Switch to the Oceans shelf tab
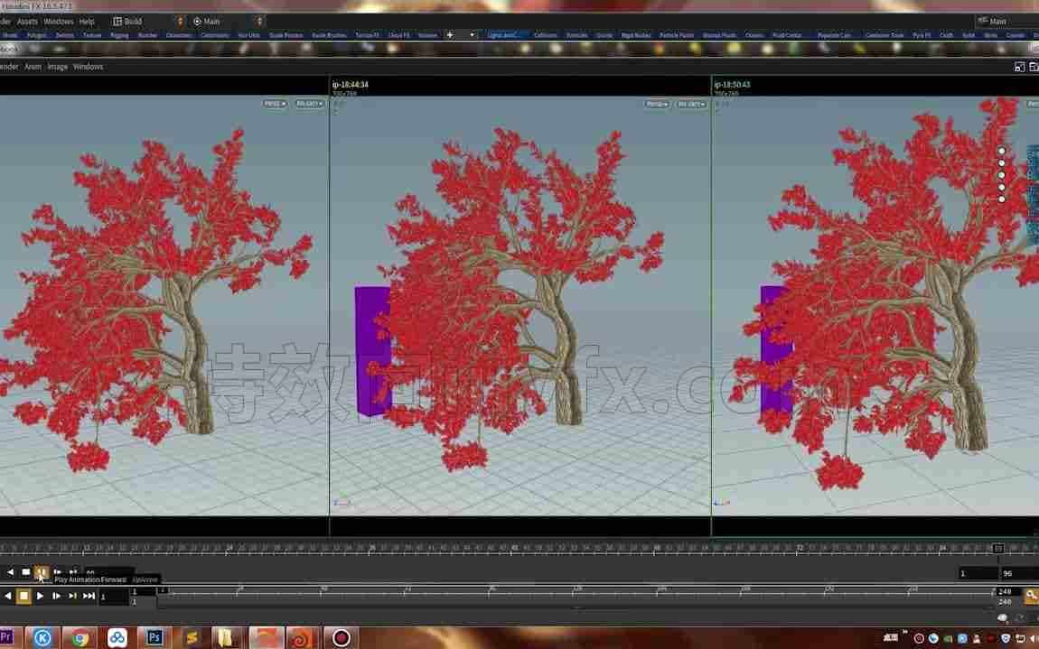 point(754,35)
